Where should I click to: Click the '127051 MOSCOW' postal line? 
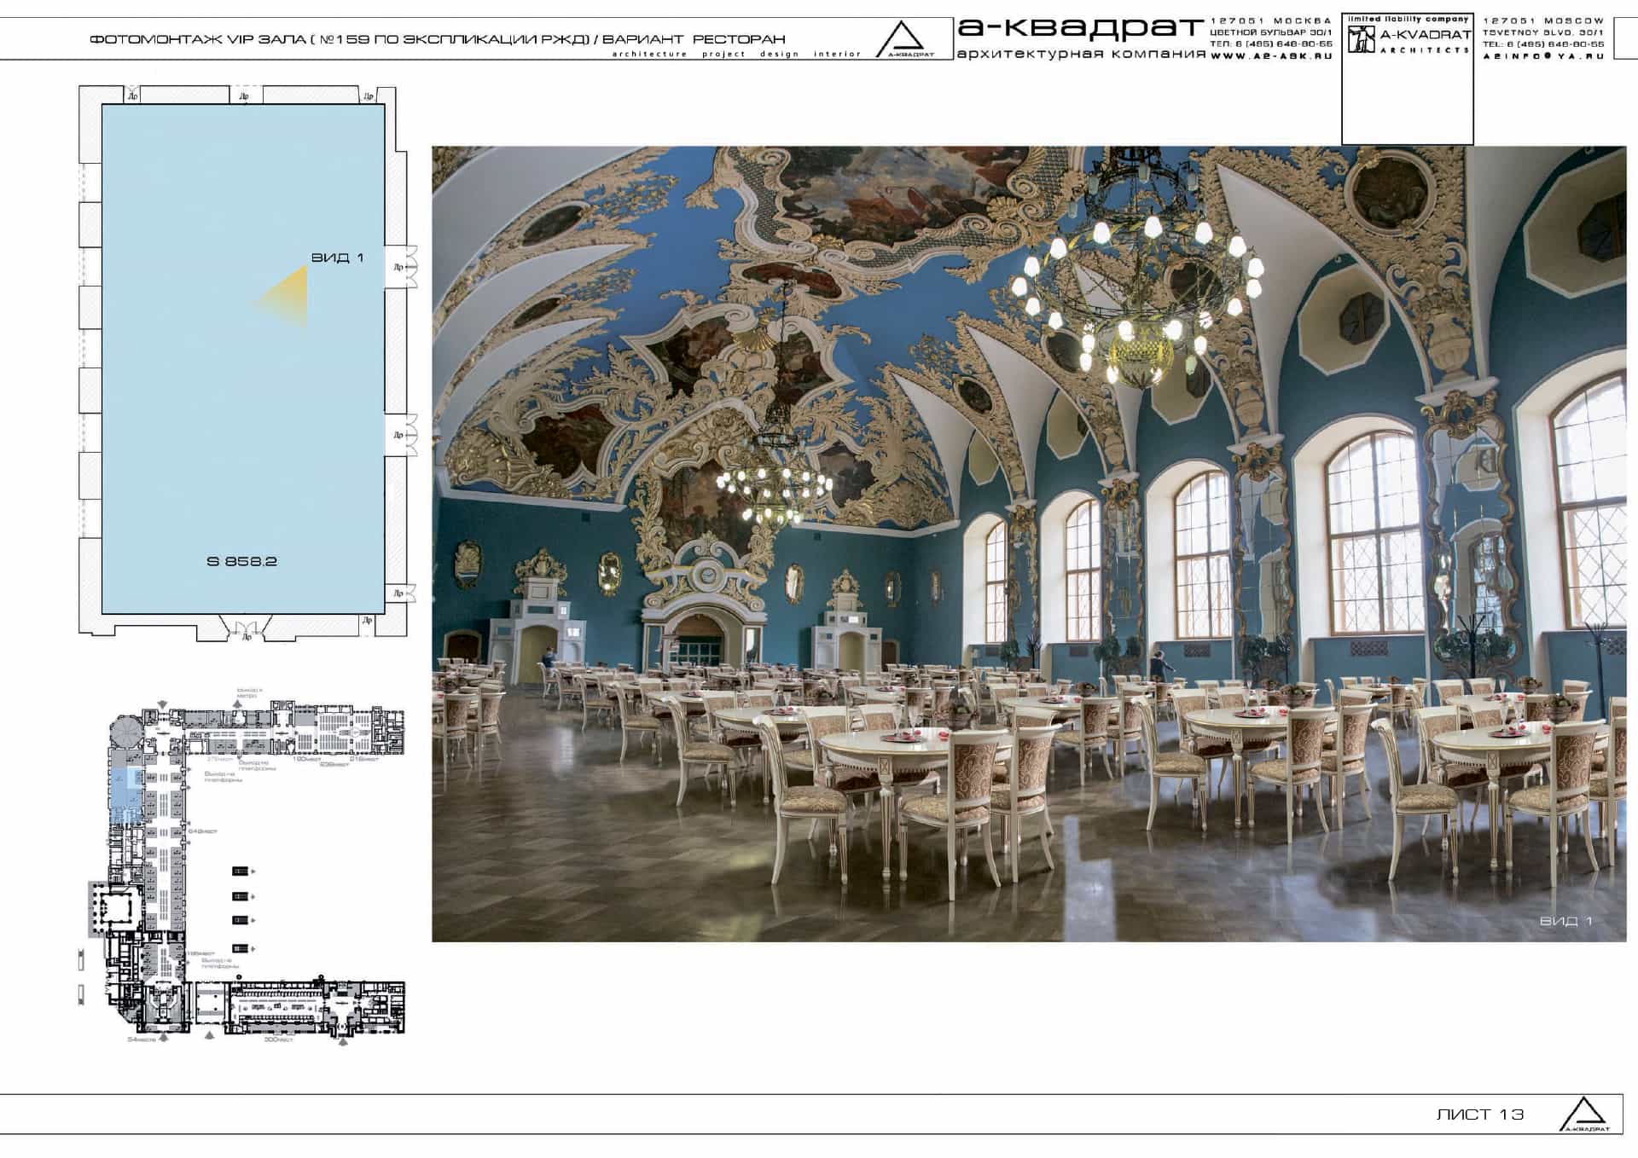(1543, 20)
